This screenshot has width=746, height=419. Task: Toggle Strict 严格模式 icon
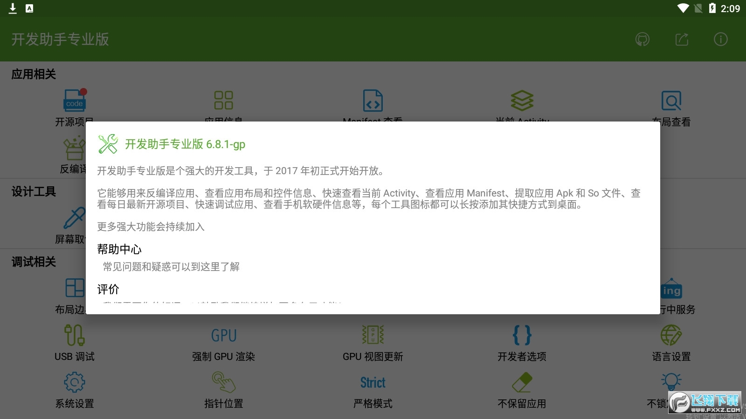tap(373, 383)
